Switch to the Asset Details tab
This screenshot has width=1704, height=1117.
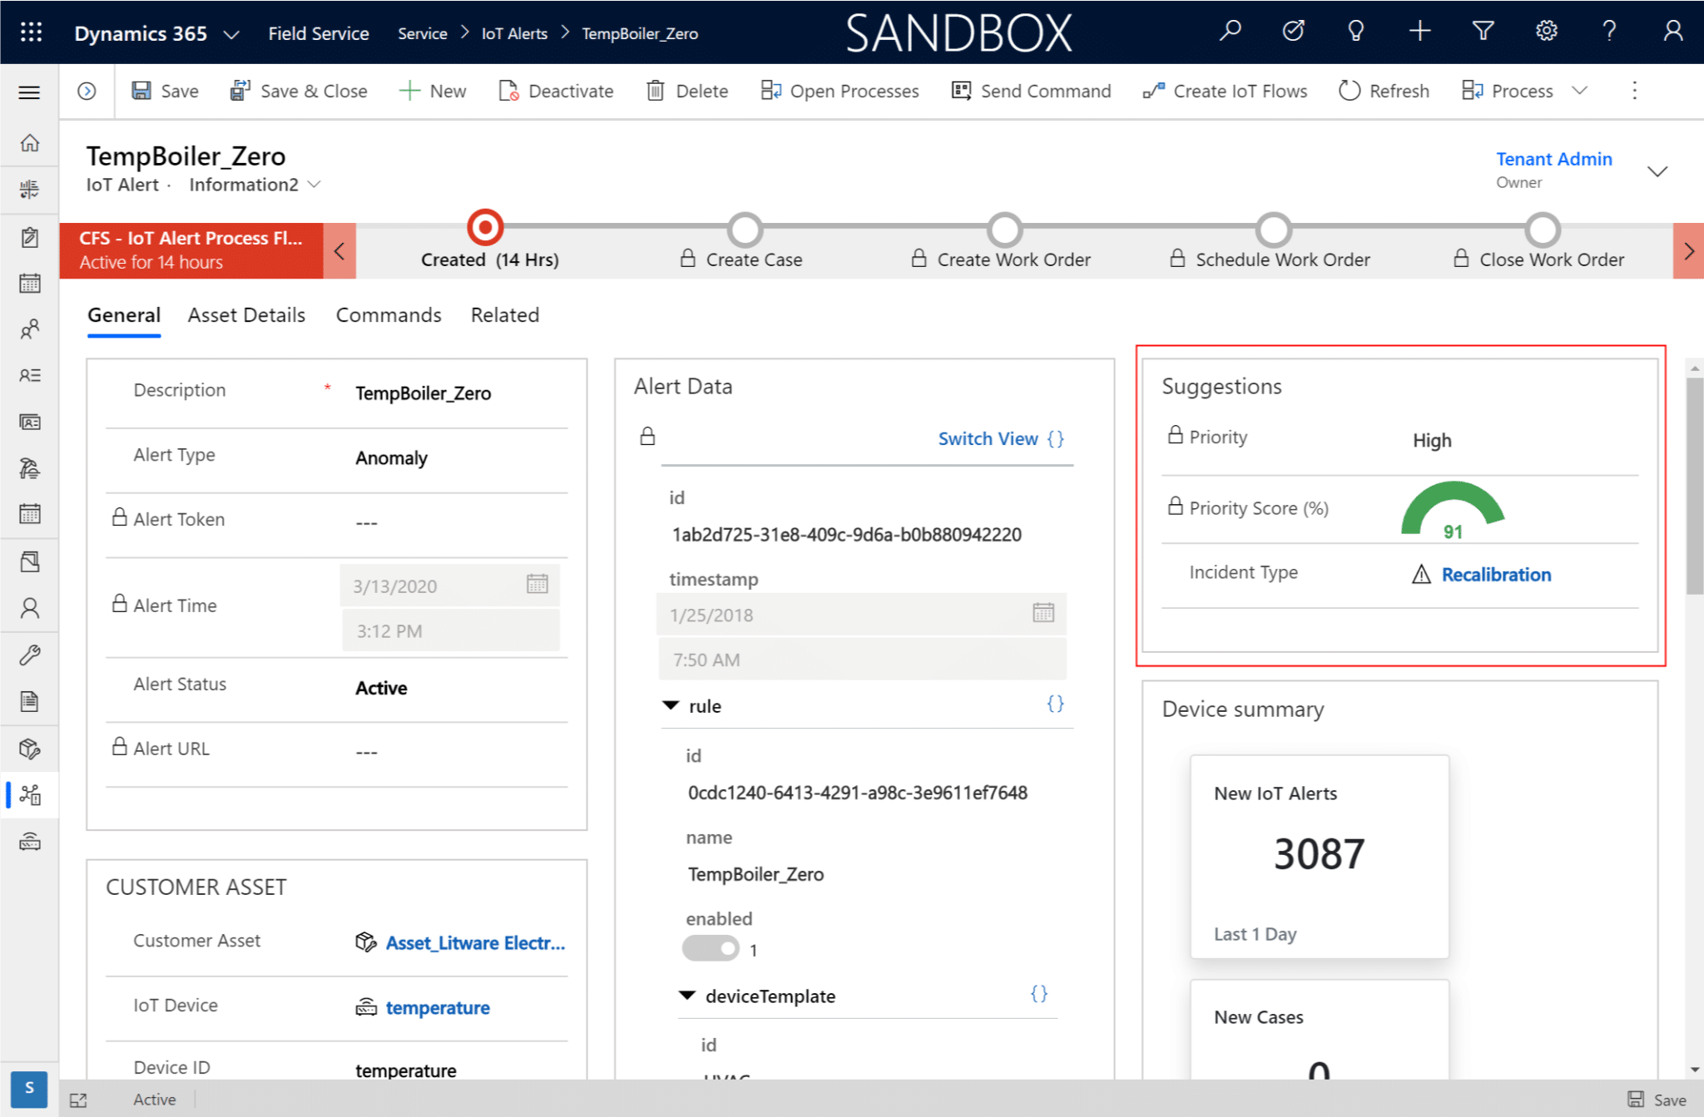[x=246, y=315]
